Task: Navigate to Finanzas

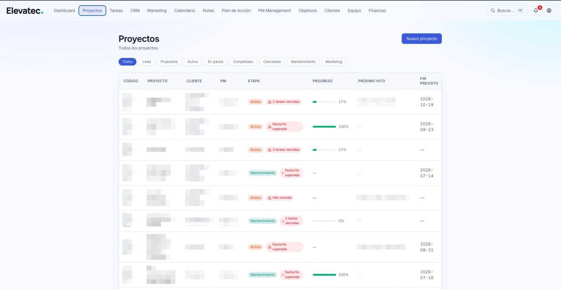Action: coord(377,11)
